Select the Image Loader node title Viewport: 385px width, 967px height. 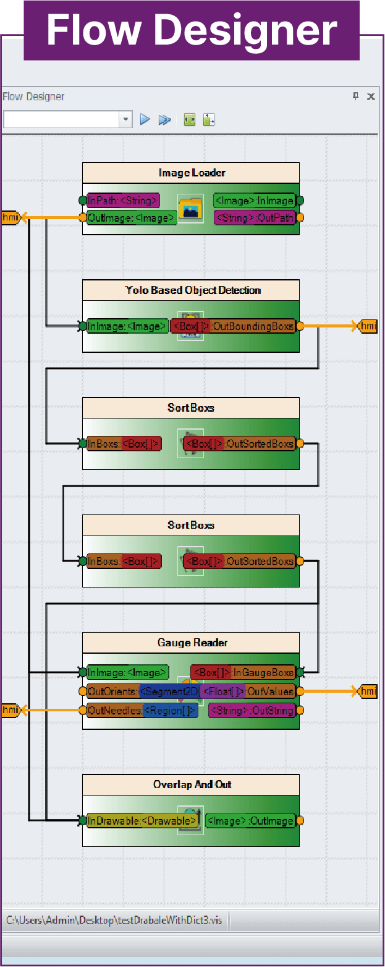tap(192, 173)
